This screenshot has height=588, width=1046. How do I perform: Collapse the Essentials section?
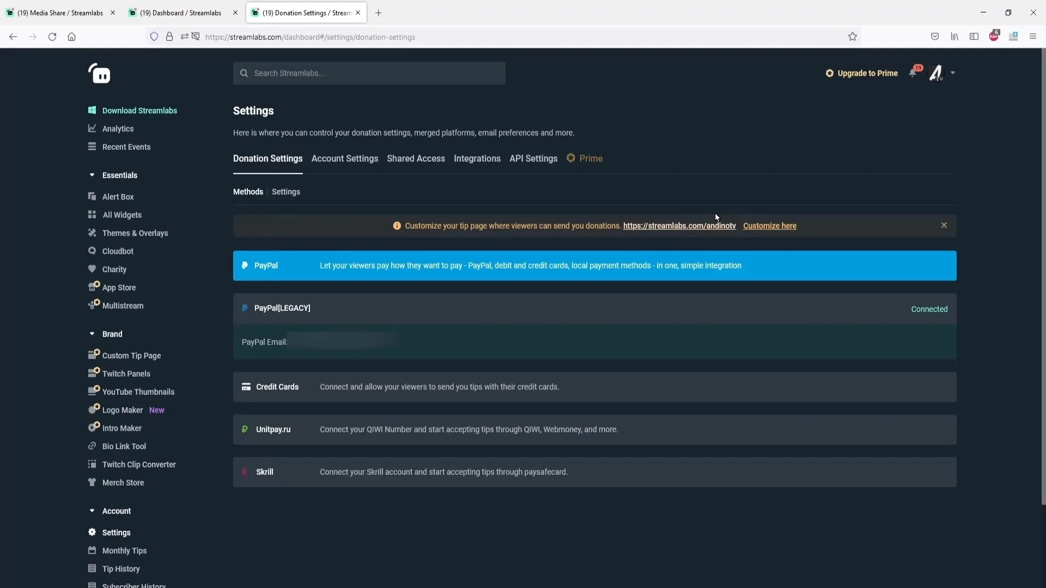click(x=92, y=175)
